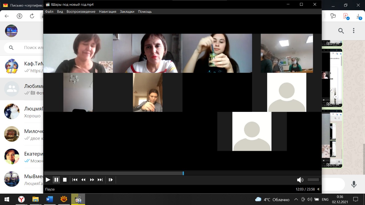
Task: Mute audio using the speaker icon
Action: coord(300,180)
